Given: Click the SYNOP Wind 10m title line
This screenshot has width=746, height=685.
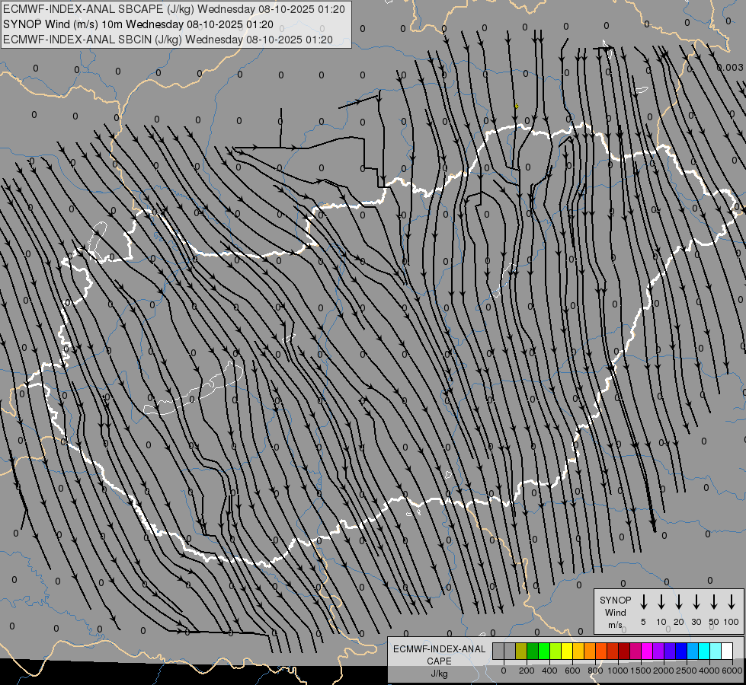Looking at the screenshot, I should (x=138, y=24).
